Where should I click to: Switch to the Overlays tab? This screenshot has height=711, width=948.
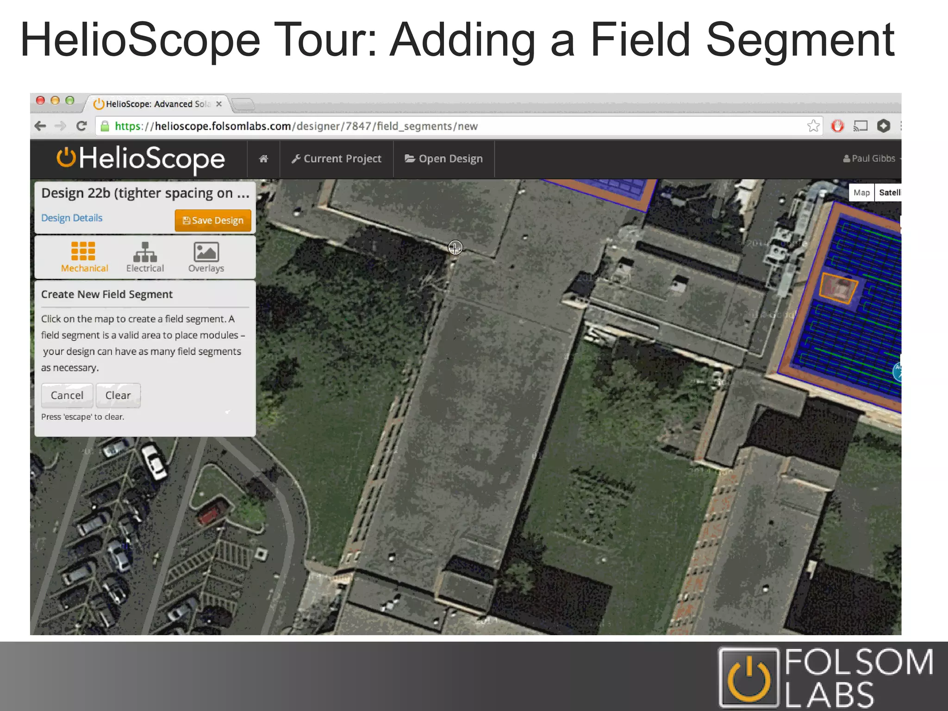[206, 257]
